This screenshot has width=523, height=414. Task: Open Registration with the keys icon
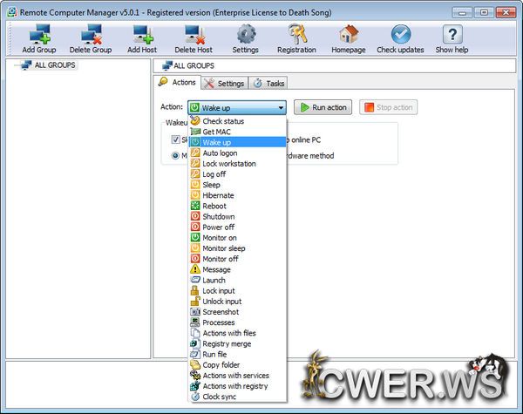pos(296,35)
